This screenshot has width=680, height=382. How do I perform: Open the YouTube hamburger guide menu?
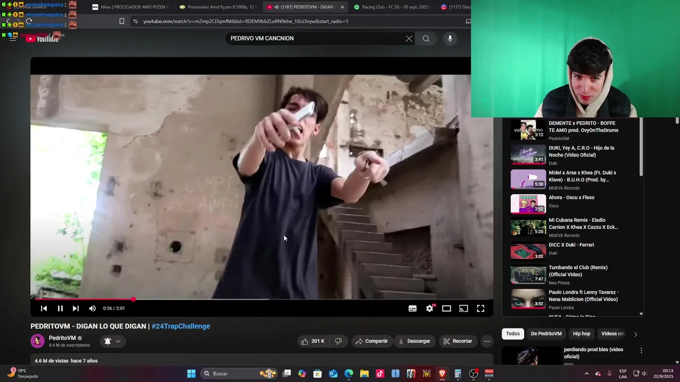click(x=13, y=38)
